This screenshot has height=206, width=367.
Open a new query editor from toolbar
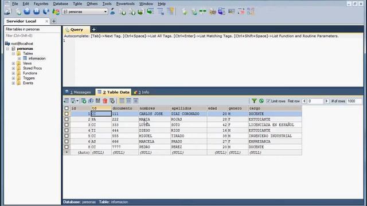pyautogui.click(x=18, y=11)
